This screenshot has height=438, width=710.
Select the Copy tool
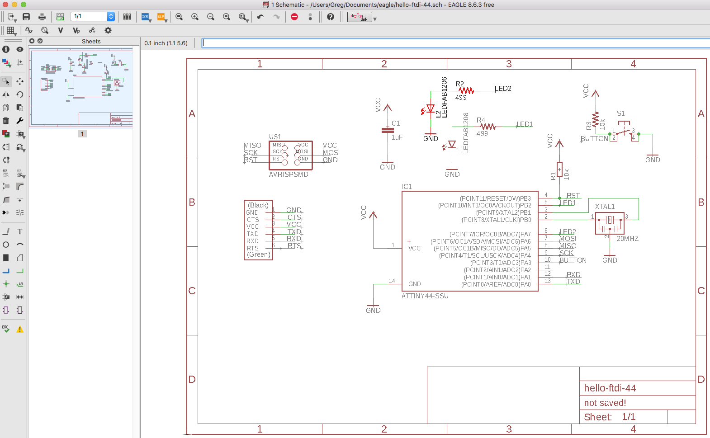6,108
